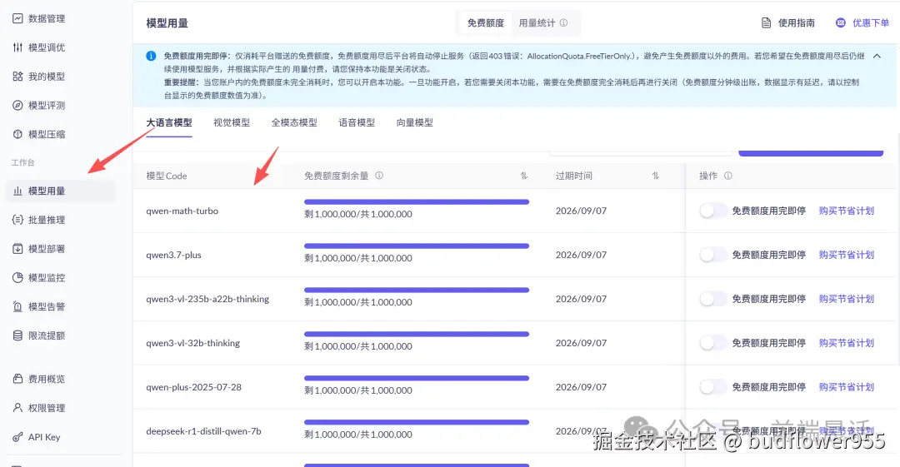Click 购买节省计划 for qwen3.7-plus

(x=847, y=255)
